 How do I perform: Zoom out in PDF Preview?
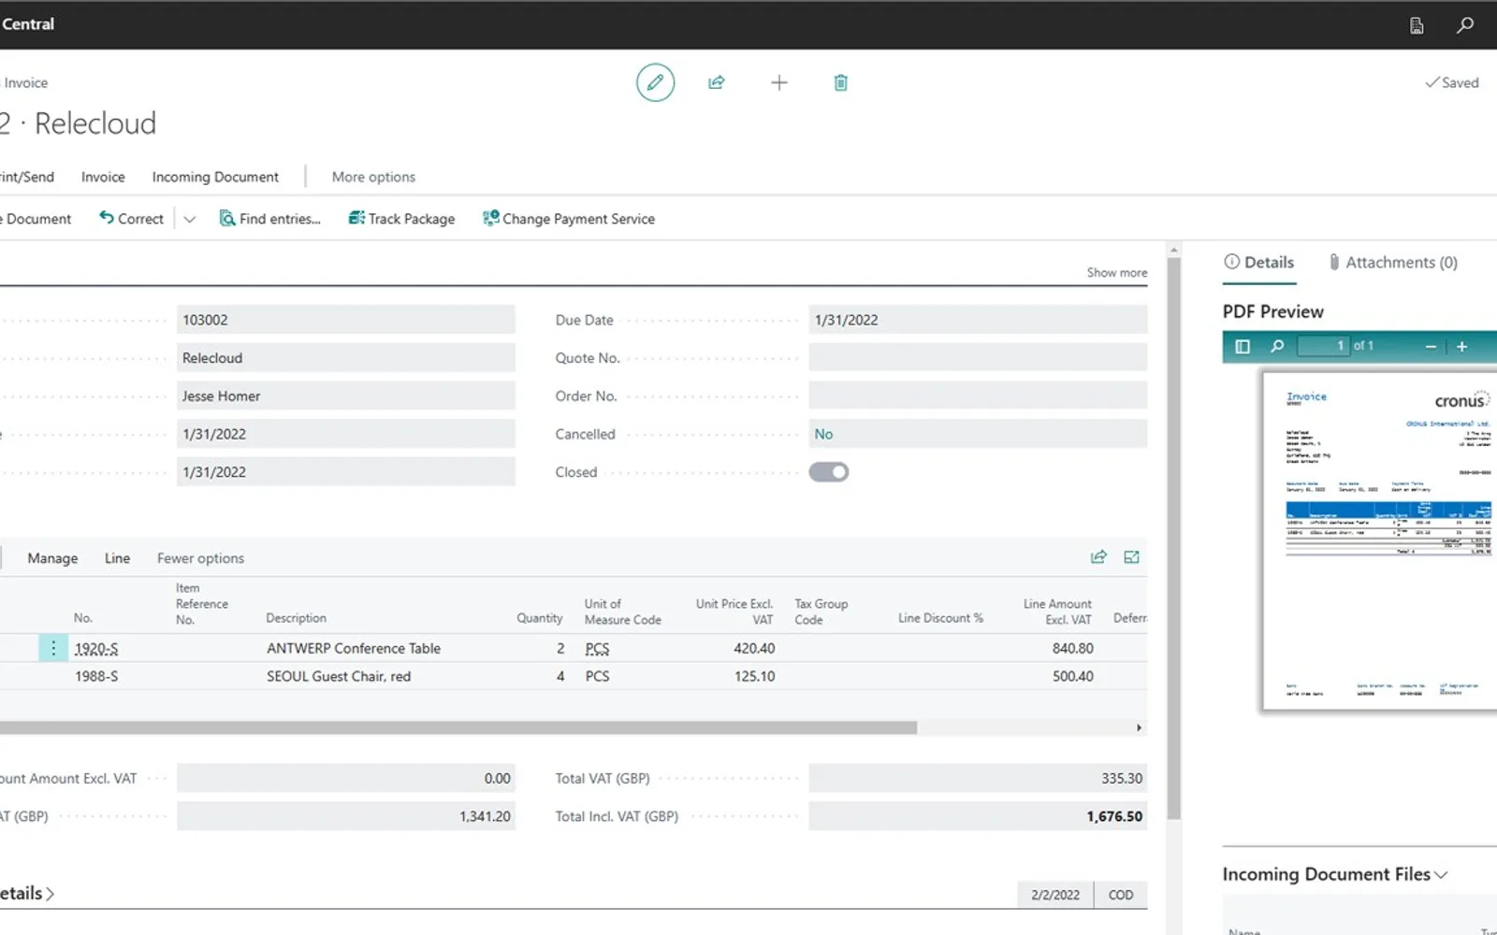click(1431, 346)
